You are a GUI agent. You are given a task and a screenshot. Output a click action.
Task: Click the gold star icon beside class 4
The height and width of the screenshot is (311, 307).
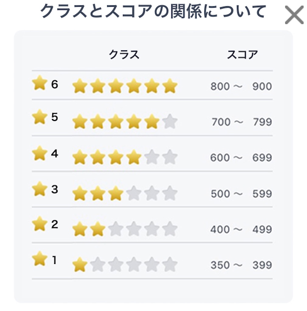(x=40, y=153)
